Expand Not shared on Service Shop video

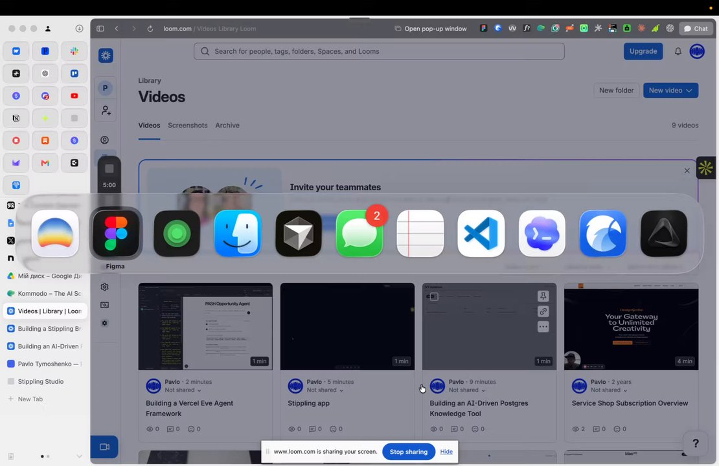click(x=609, y=390)
